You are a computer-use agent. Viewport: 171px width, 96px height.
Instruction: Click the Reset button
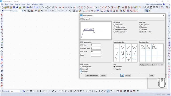tap(151, 75)
